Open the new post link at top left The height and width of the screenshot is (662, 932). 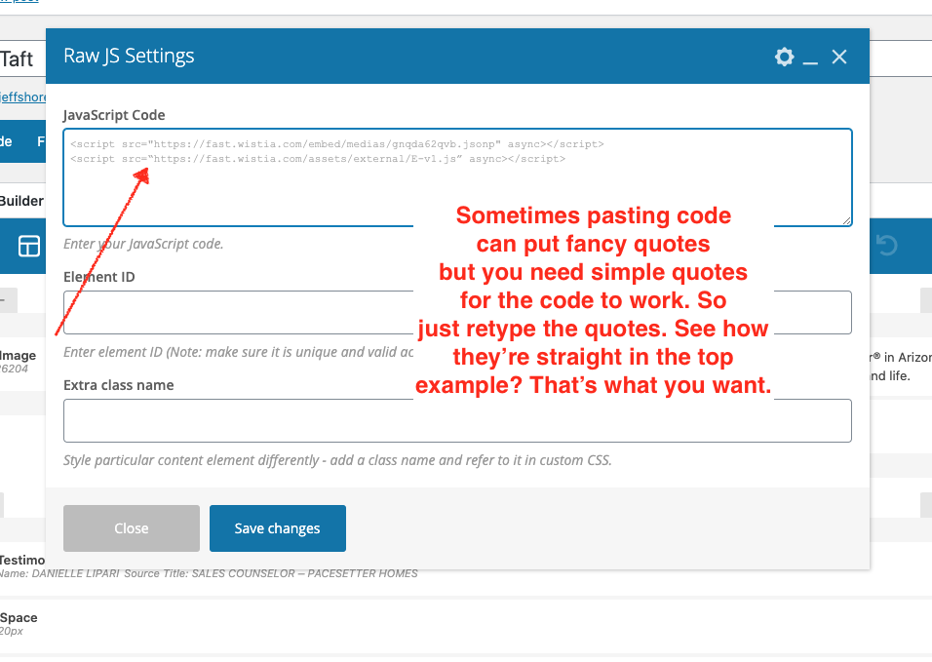[19, 2]
